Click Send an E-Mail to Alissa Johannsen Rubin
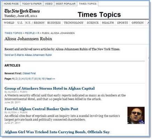The image size is (152, 139). click(x=28, y=55)
